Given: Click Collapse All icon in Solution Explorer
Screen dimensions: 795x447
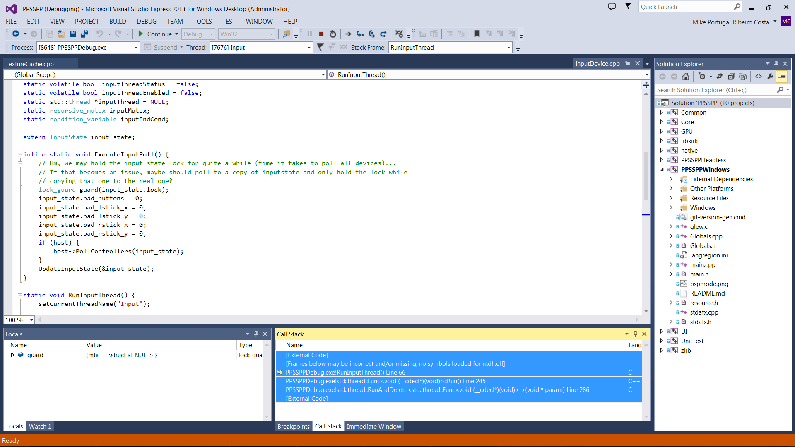Looking at the screenshot, I should point(731,77).
